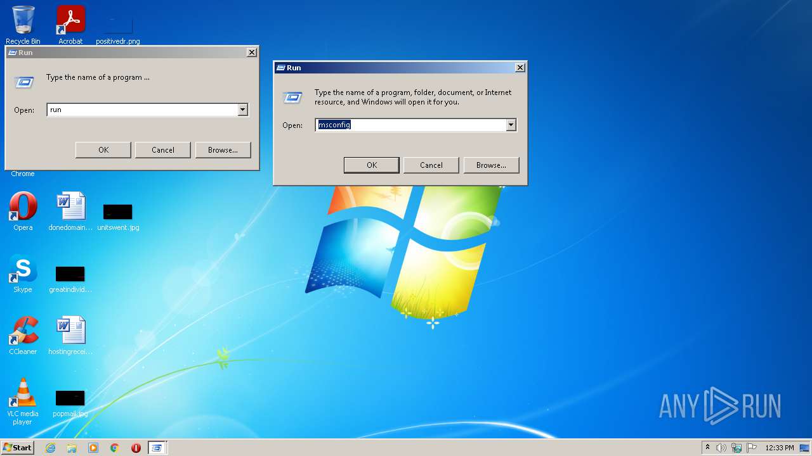Click OK in the left Run window
The width and height of the screenshot is (812, 456).
coord(103,150)
